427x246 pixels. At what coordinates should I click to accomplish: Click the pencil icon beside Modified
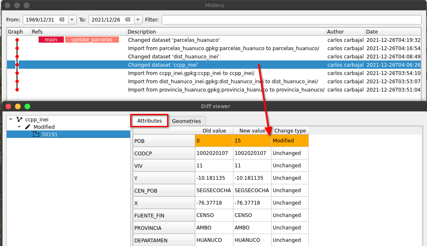(x=27, y=127)
